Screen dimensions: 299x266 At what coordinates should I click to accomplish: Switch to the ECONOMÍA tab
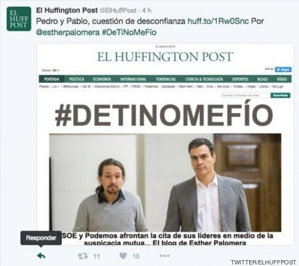pos(102,79)
